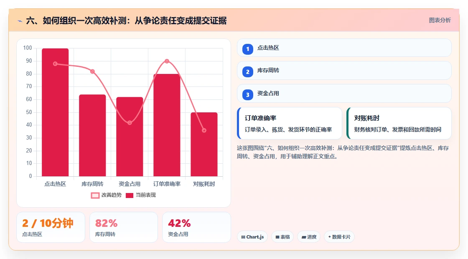Image resolution: width=468 pixels, height=259 pixels.
Task: Open the 订单准确率 info card
Action: tap(290, 123)
